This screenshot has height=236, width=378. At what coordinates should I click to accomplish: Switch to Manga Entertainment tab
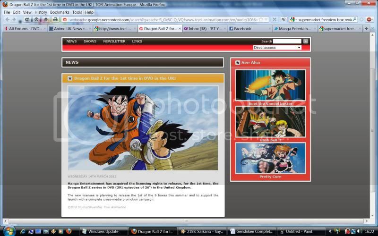[x=295, y=29]
